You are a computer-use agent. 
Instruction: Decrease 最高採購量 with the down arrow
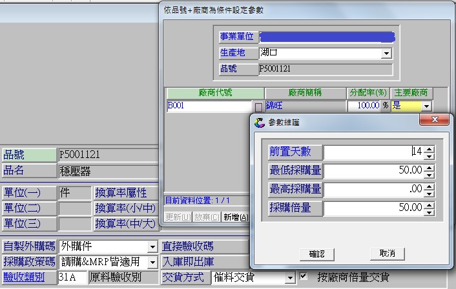point(430,194)
